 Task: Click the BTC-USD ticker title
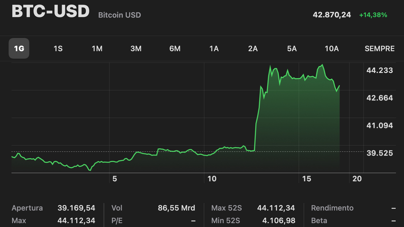point(50,11)
